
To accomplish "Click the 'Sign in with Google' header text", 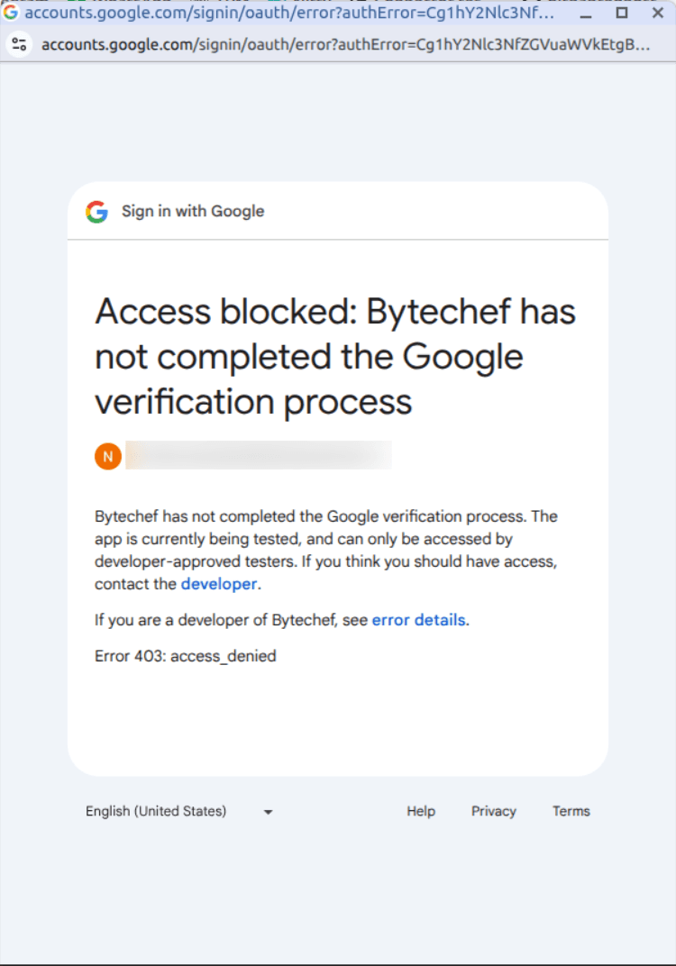I will tap(192, 211).
